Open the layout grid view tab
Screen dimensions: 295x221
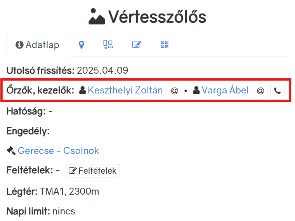(x=108, y=45)
